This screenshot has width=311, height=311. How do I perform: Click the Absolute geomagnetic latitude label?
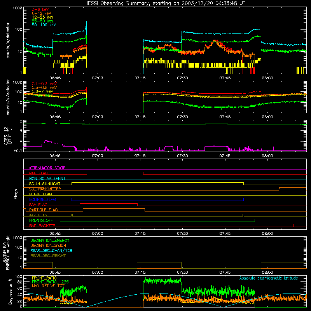point(268,278)
